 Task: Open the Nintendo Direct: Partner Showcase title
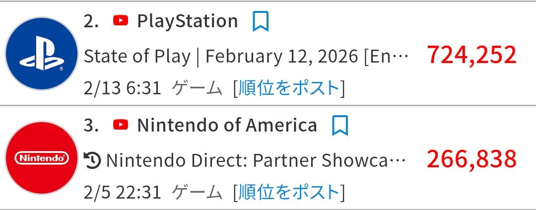[256, 160]
